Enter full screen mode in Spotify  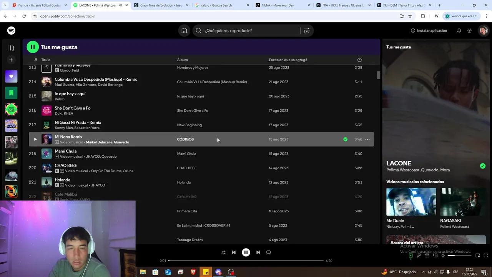click(486, 255)
